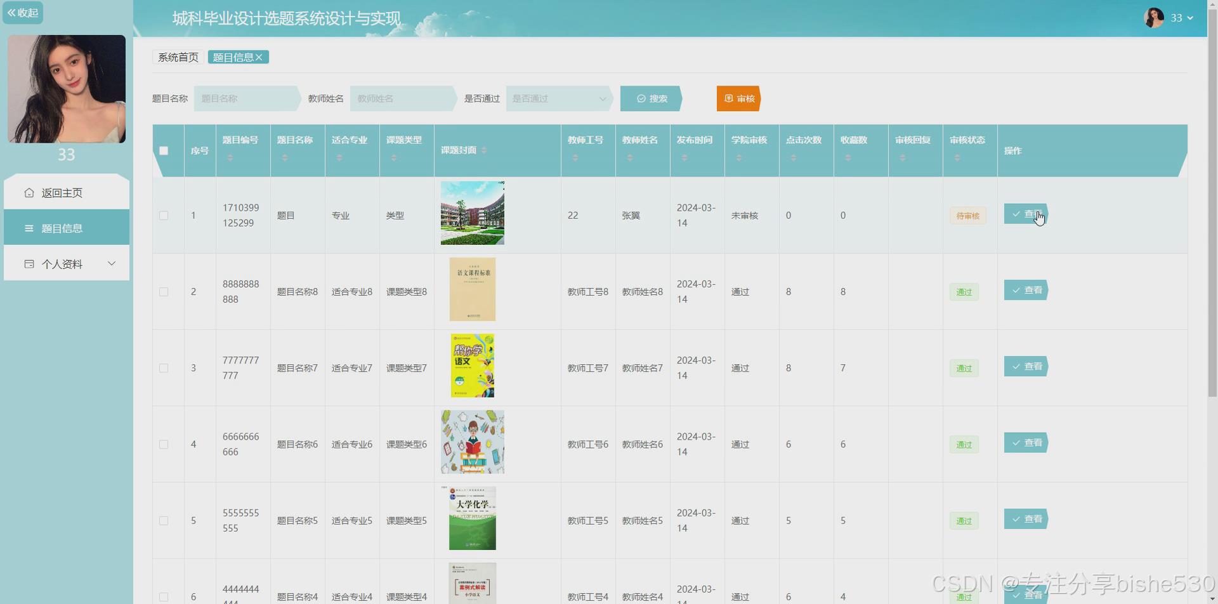Click the sort arrows under 点击次数
Image resolution: width=1218 pixels, height=604 pixels.
(x=794, y=157)
